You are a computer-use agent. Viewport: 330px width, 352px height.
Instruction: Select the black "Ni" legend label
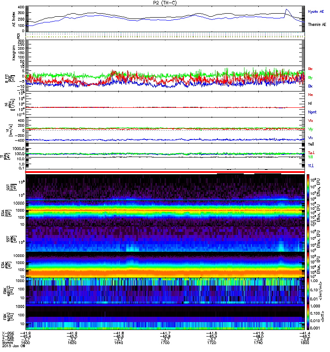tap(310, 103)
